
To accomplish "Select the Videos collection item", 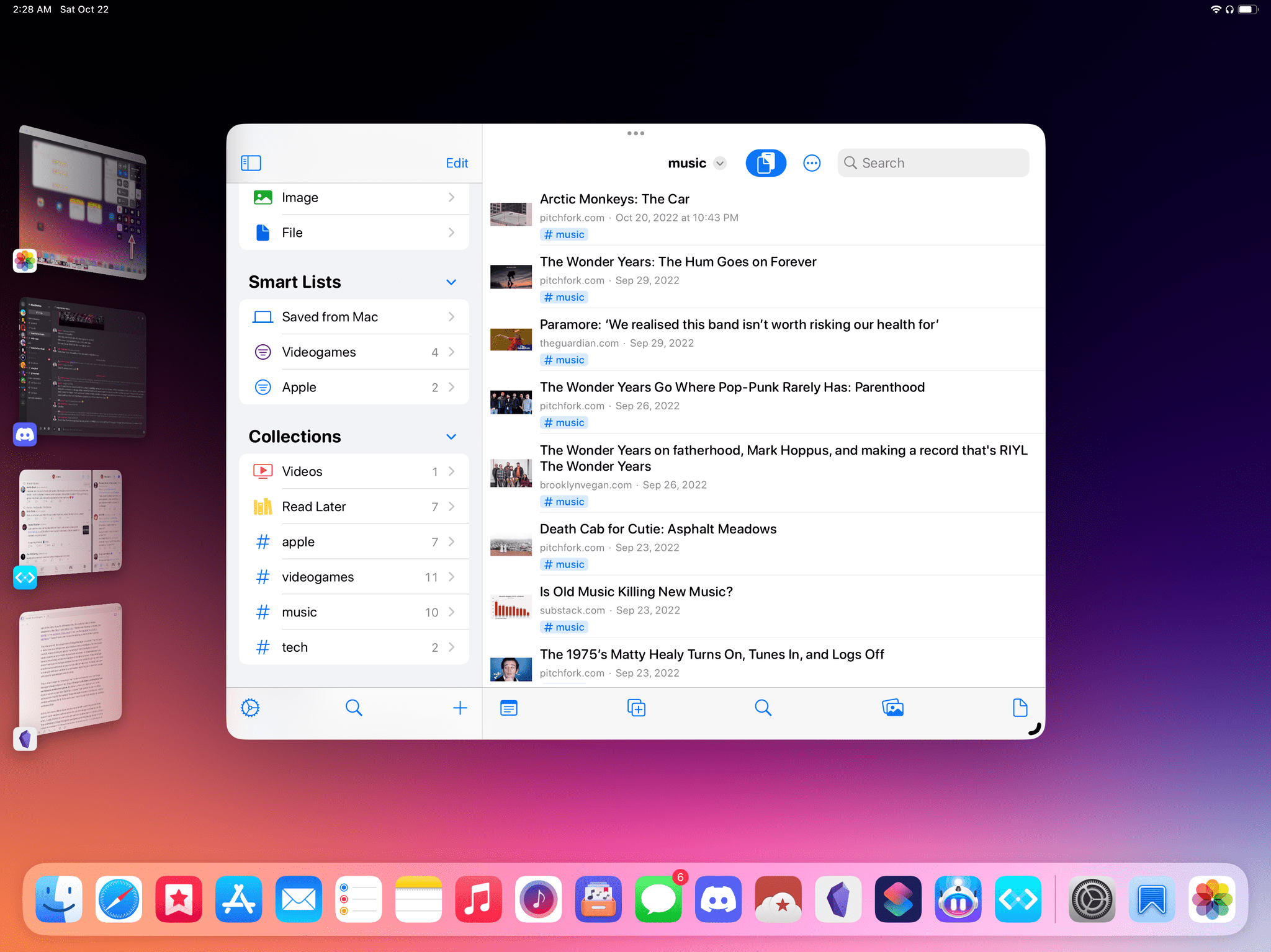I will (355, 470).
